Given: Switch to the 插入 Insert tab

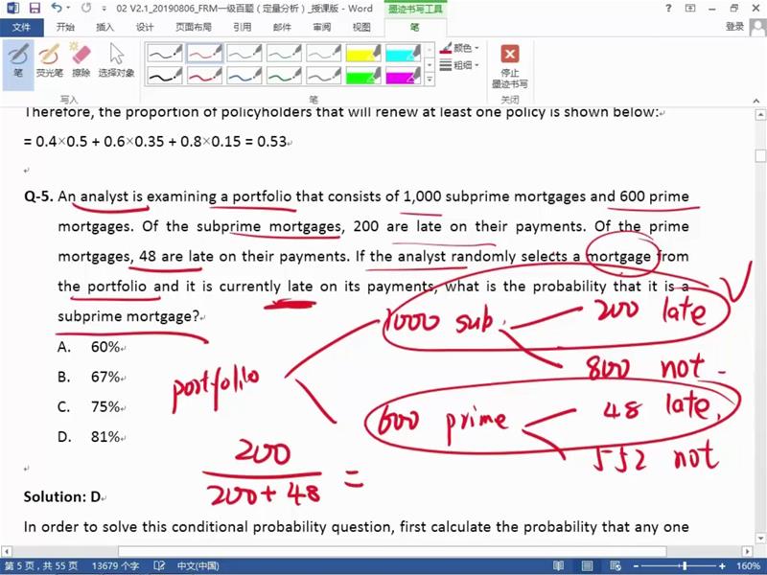Looking at the screenshot, I should [x=105, y=28].
